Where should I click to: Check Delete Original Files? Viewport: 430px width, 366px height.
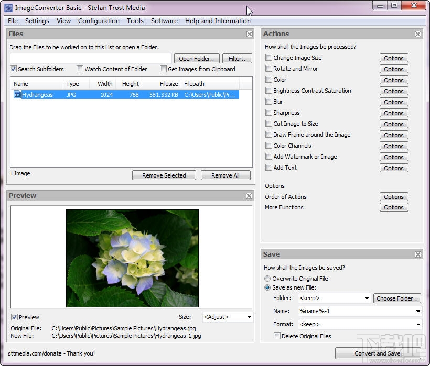coord(277,336)
